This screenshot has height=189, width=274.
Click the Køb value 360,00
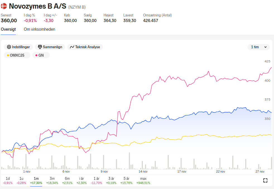(x=70, y=21)
